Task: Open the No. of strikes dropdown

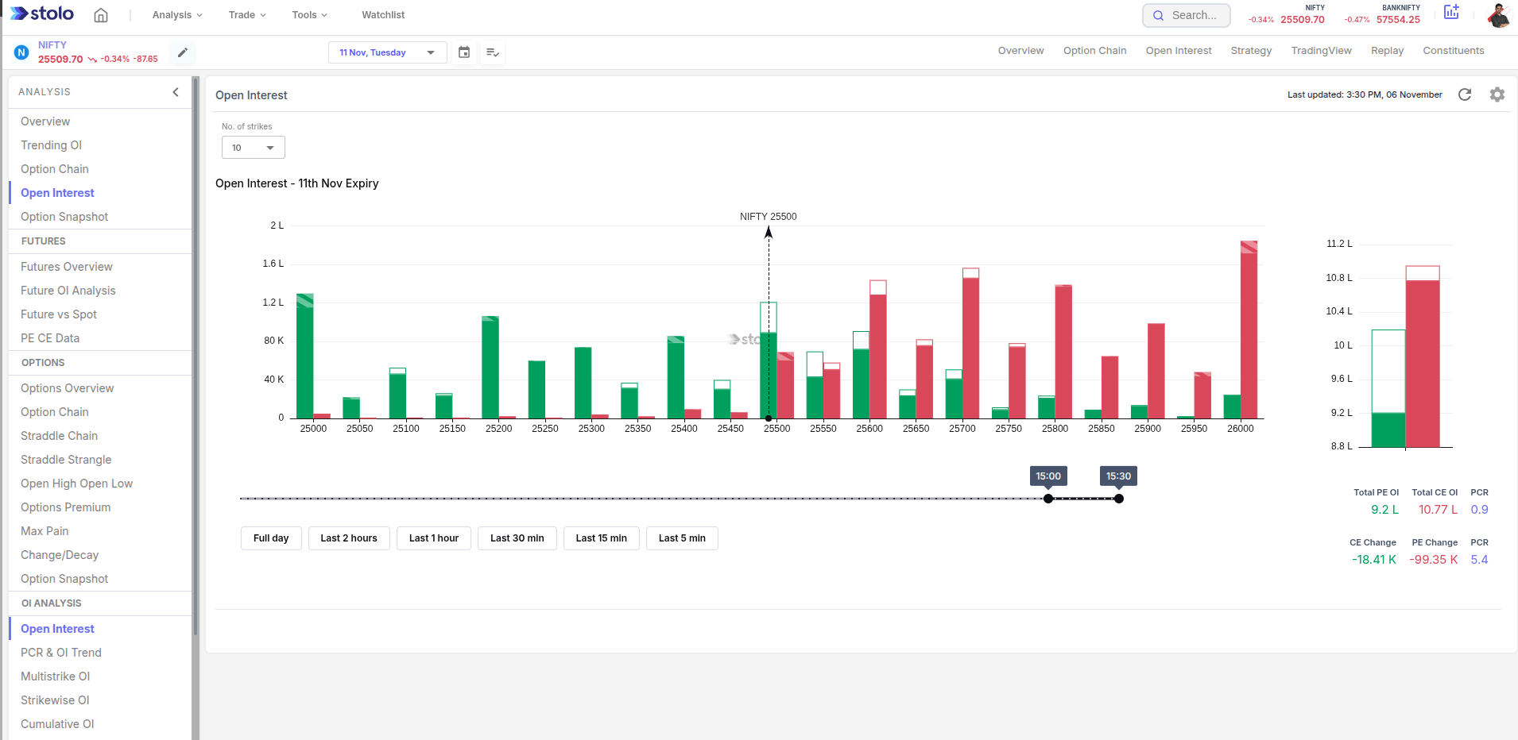Action: tap(253, 148)
